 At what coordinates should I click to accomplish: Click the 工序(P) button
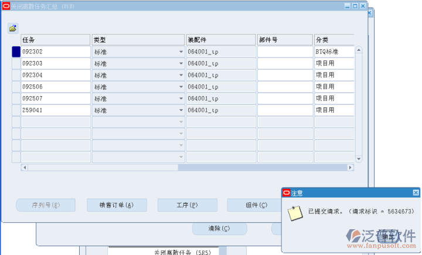pyautogui.click(x=187, y=205)
